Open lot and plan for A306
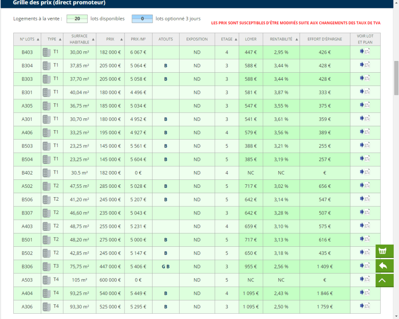The height and width of the screenshot is (319, 399). (x=364, y=307)
